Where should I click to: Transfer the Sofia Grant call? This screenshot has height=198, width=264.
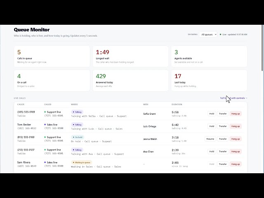pos(223,114)
